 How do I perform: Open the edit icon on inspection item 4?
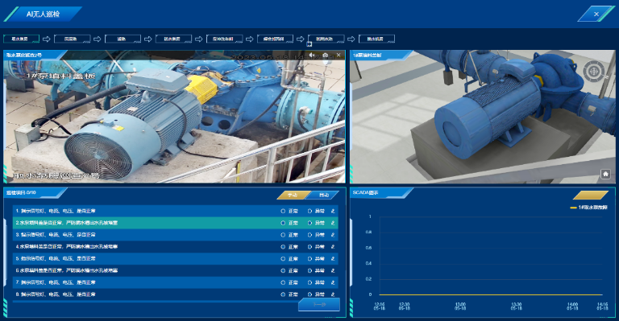pos(333,247)
